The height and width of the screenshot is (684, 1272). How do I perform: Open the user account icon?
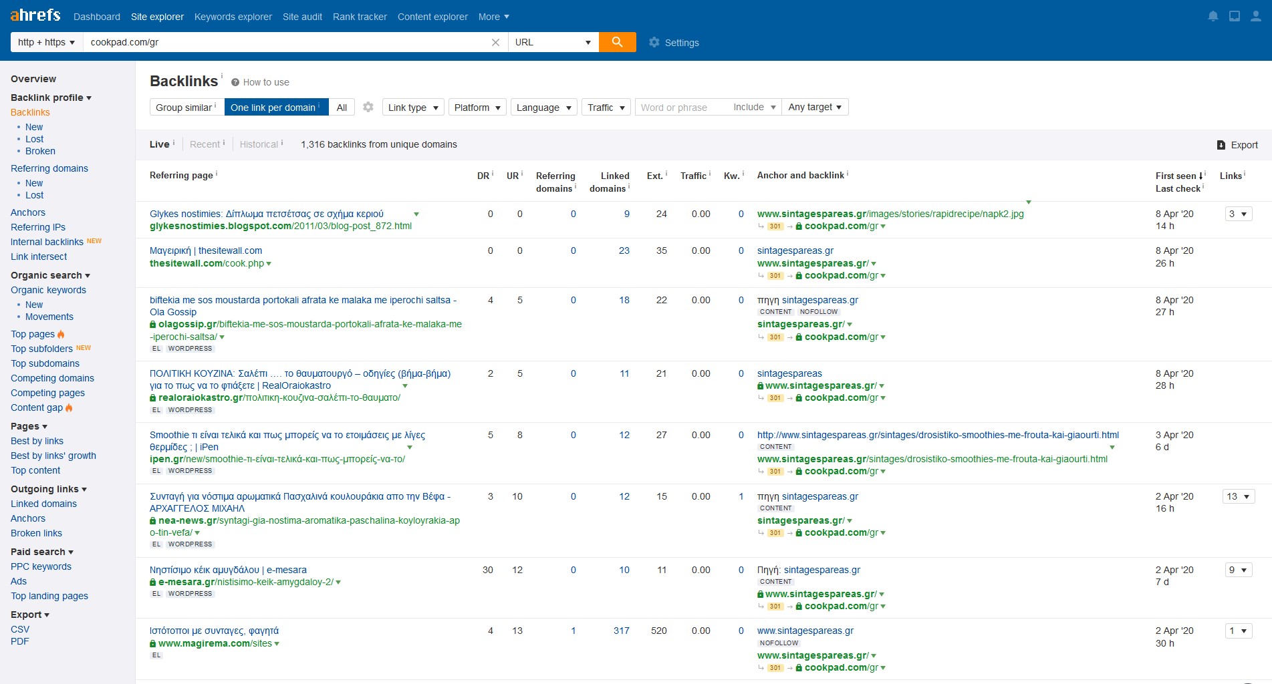[x=1256, y=16]
